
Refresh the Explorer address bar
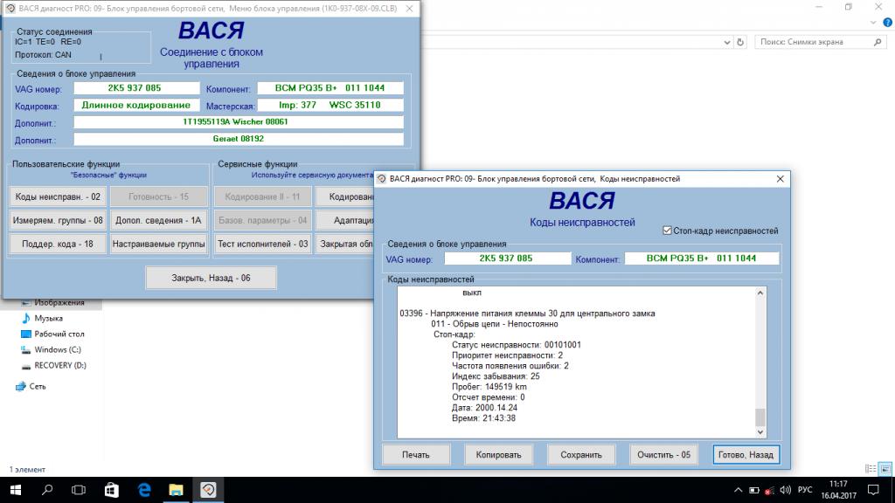point(740,42)
